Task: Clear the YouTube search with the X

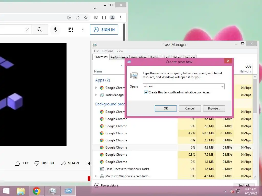Action: pos(27,30)
